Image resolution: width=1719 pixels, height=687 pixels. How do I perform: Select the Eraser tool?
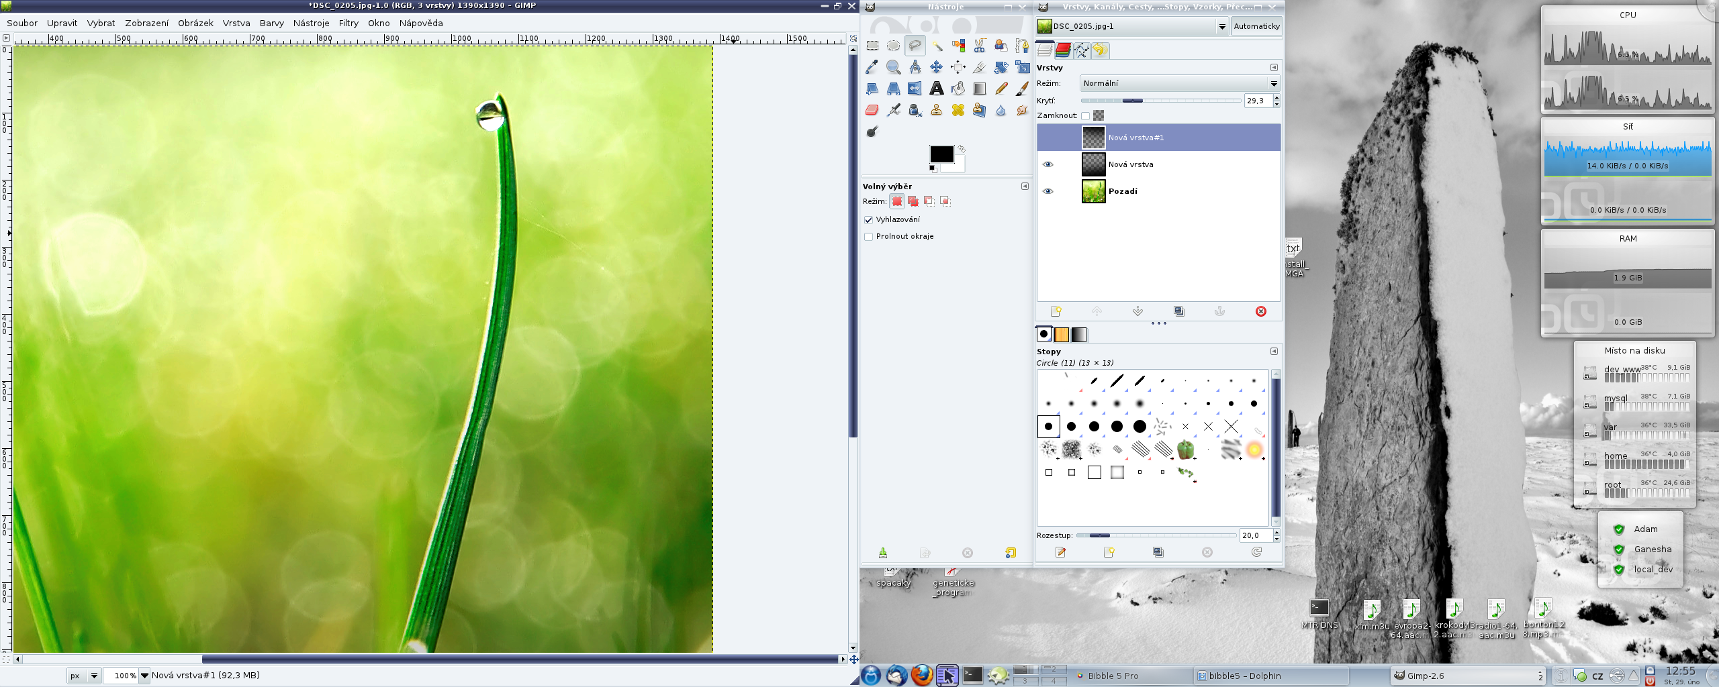pos(872,110)
